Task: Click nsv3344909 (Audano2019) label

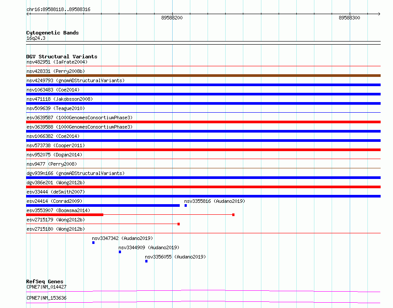Action: pos(149,247)
